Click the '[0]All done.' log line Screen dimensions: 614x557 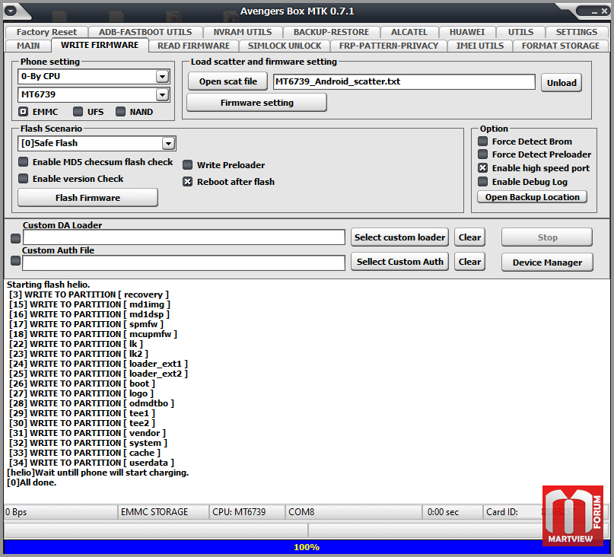click(x=32, y=482)
